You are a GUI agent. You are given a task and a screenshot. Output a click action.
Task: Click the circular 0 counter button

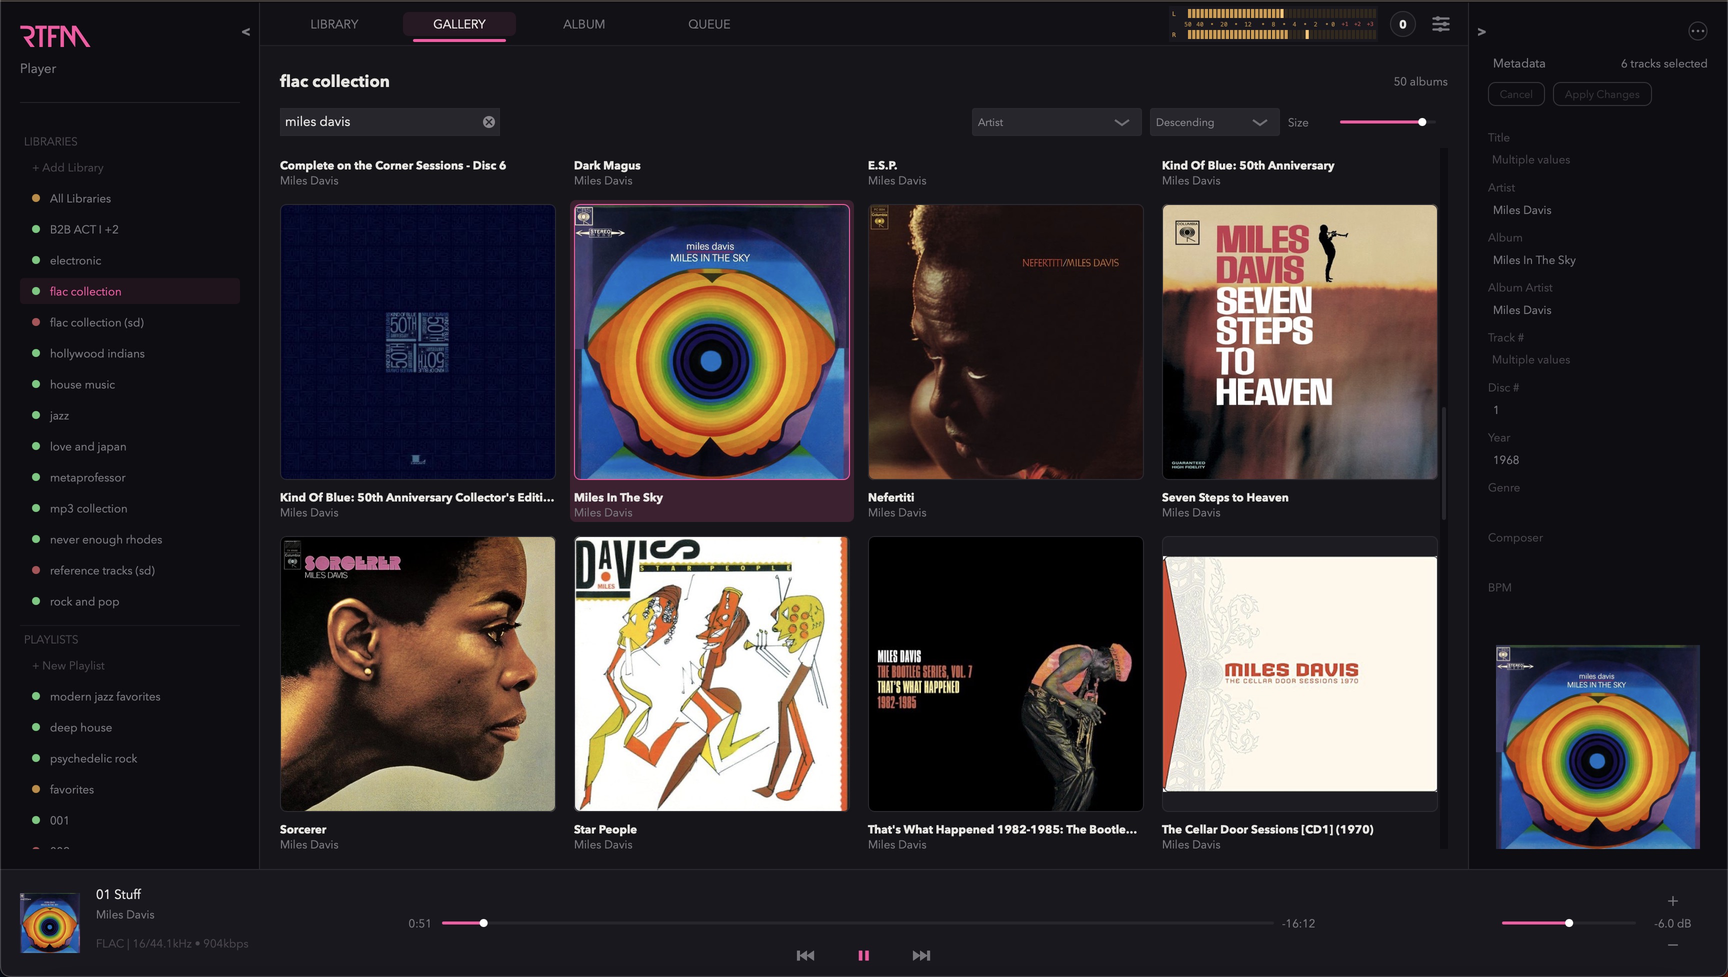(1402, 24)
